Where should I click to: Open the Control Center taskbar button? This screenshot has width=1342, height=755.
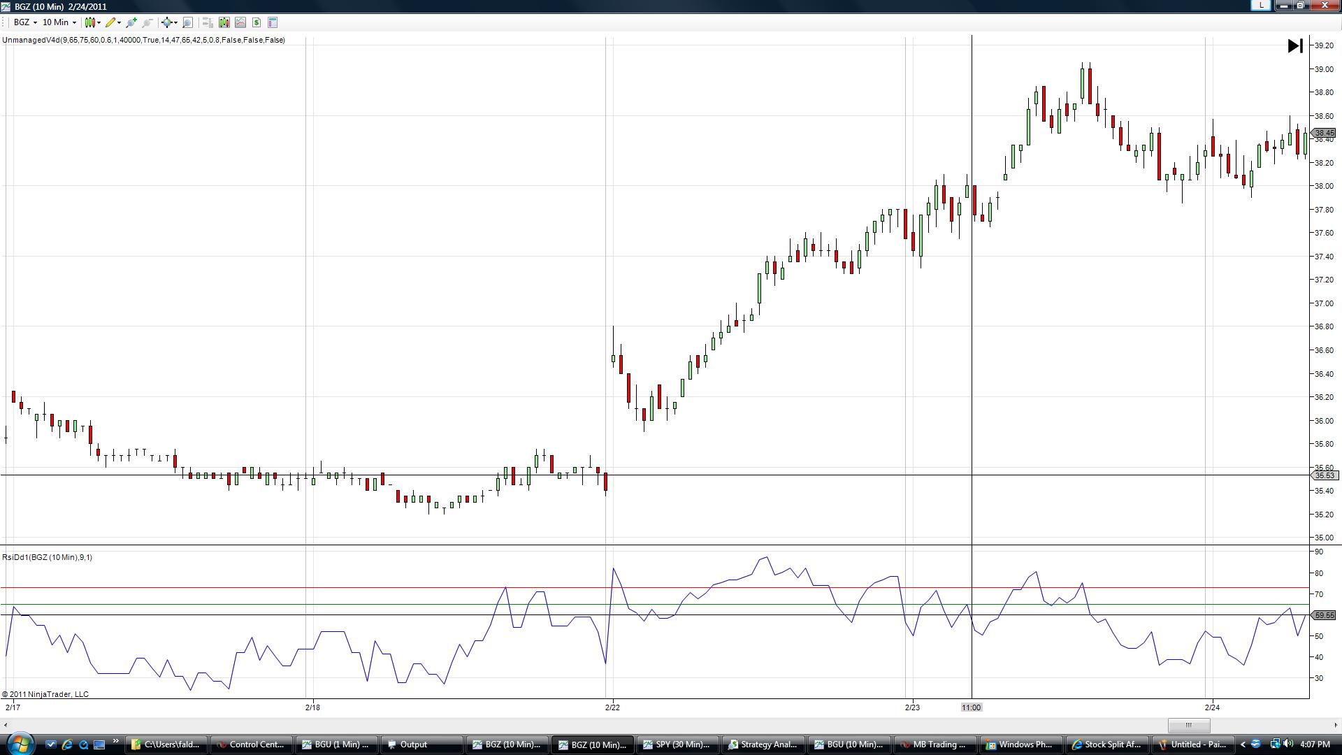[250, 745]
